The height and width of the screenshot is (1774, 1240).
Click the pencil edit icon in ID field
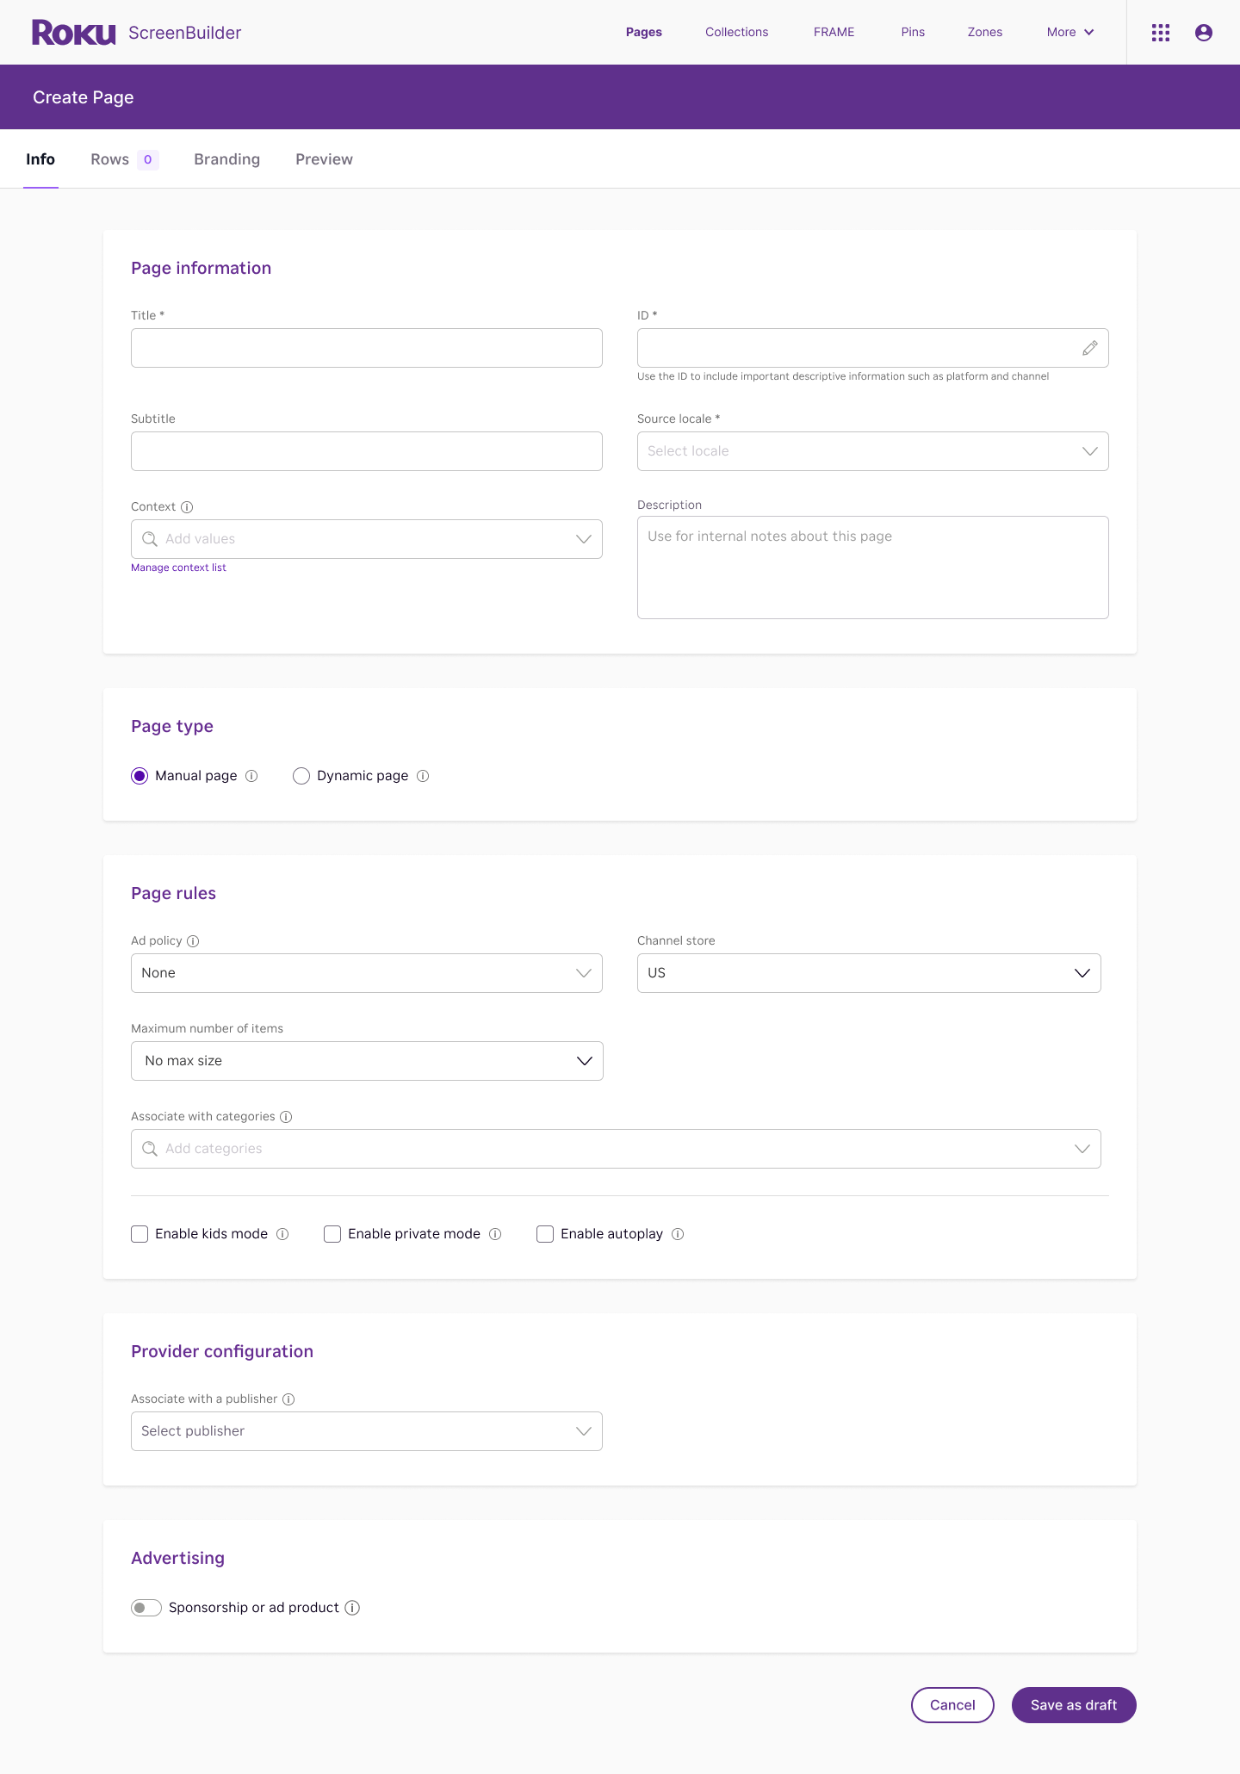pyautogui.click(x=1090, y=348)
